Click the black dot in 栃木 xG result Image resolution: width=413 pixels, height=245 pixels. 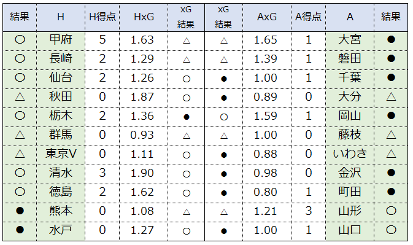tap(187, 117)
